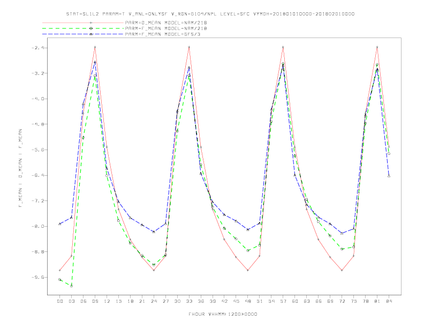The height and width of the screenshot is (328, 424).
Task: Click the chart title starting with STAT=SL1L2
Action: pyautogui.click(x=210, y=14)
